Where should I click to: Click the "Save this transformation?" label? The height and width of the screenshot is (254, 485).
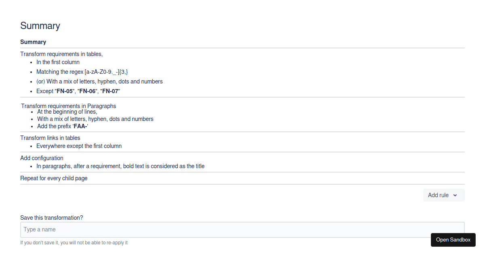51,218
